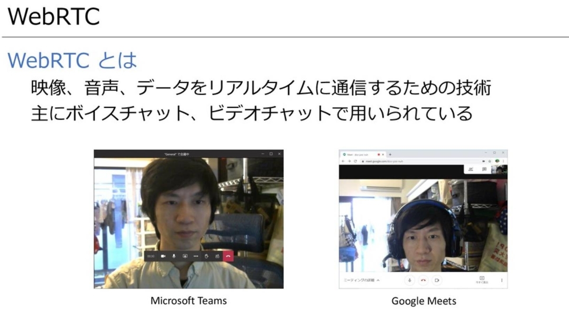Mute the microphone in Google Meet
This screenshot has width=569, height=315.
410,280
